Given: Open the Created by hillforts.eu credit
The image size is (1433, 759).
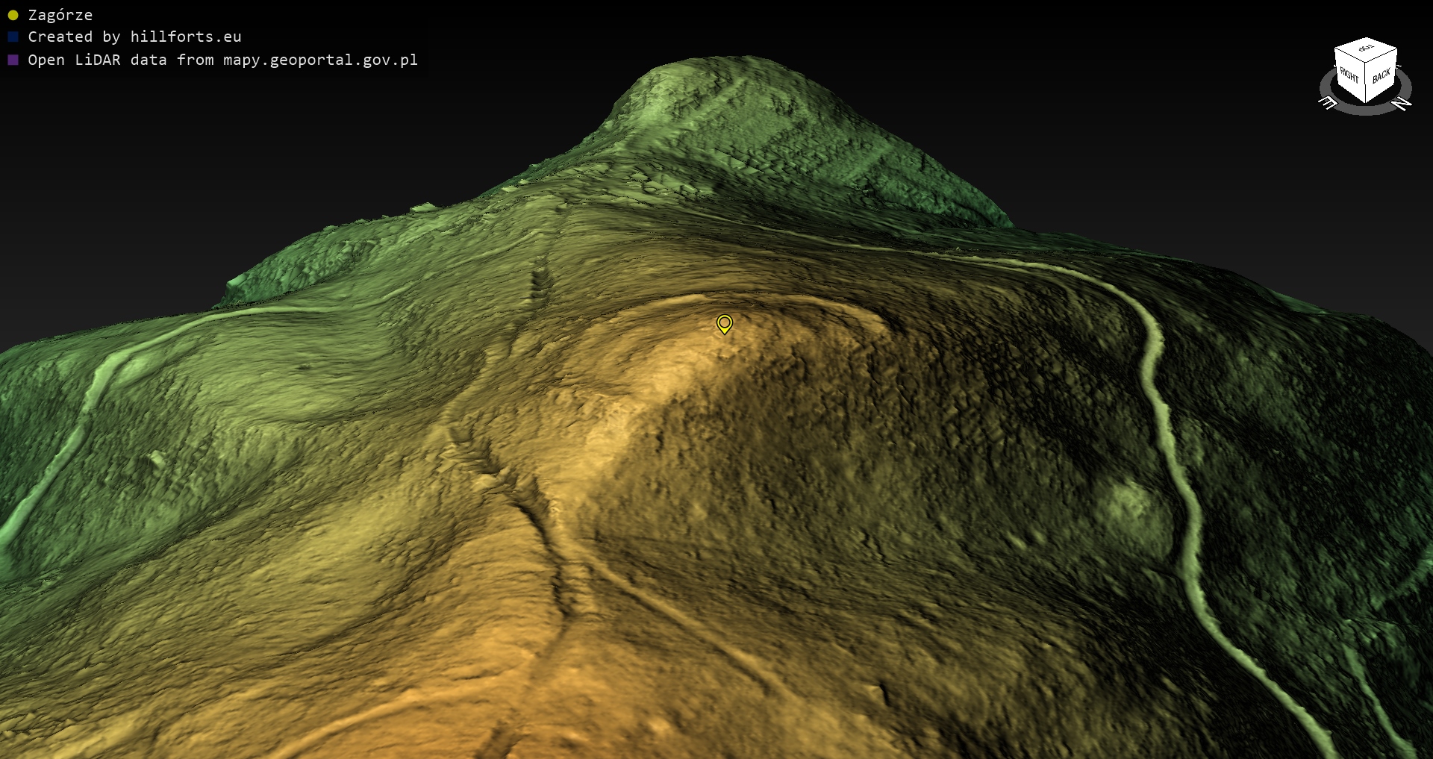Looking at the screenshot, I should [134, 37].
